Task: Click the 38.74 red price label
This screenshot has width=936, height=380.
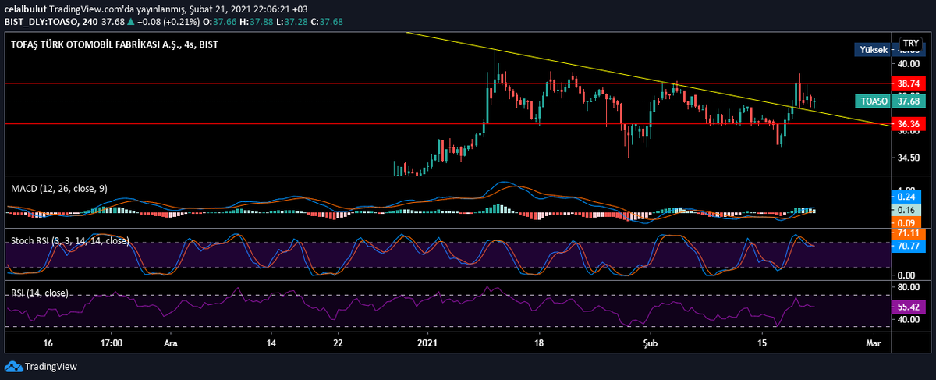Action: click(908, 82)
